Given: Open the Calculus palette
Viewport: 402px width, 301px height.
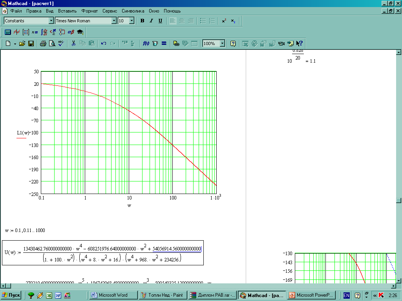Looking at the screenshot, I should (44, 32).
